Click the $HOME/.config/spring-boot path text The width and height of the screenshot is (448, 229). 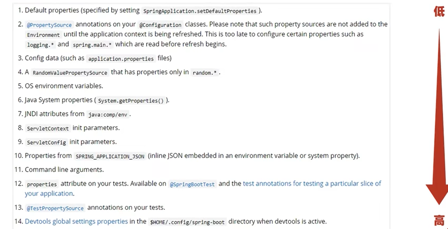187,222
